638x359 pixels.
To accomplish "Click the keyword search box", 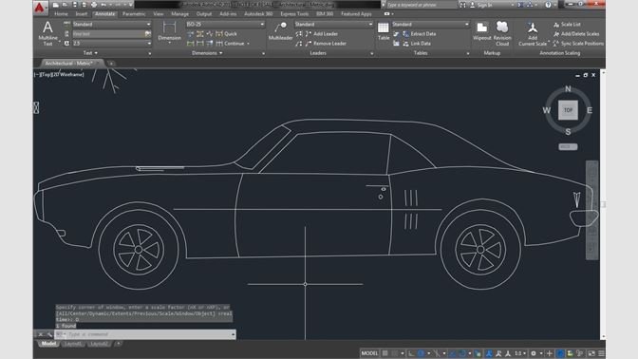I will click(x=422, y=5).
